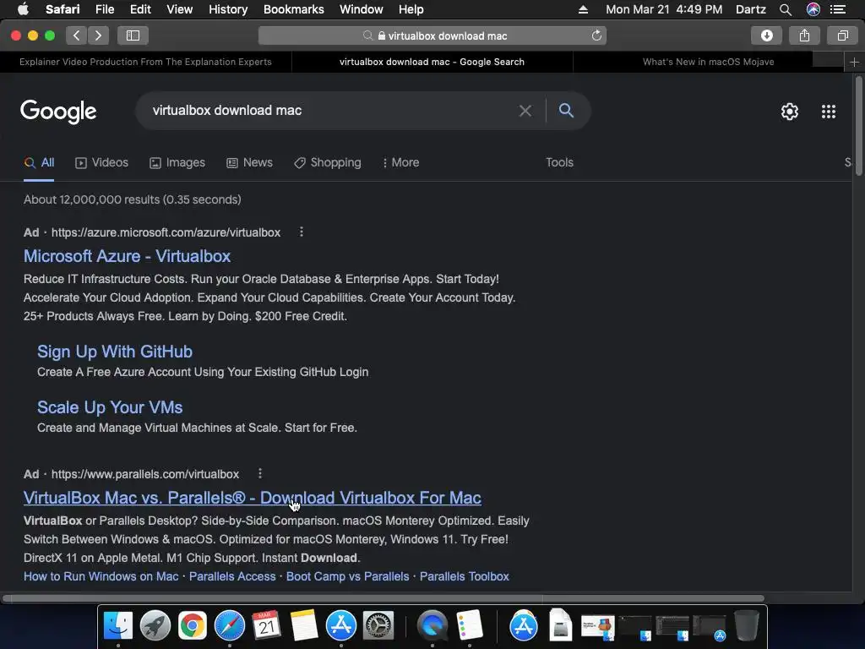
Task: Show all tabs overview button
Action: [842, 35]
